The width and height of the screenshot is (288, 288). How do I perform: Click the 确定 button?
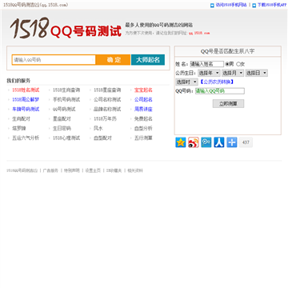pos(114,60)
